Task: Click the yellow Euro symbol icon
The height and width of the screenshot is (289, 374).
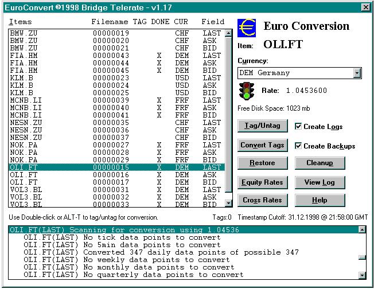Action: [x=247, y=27]
